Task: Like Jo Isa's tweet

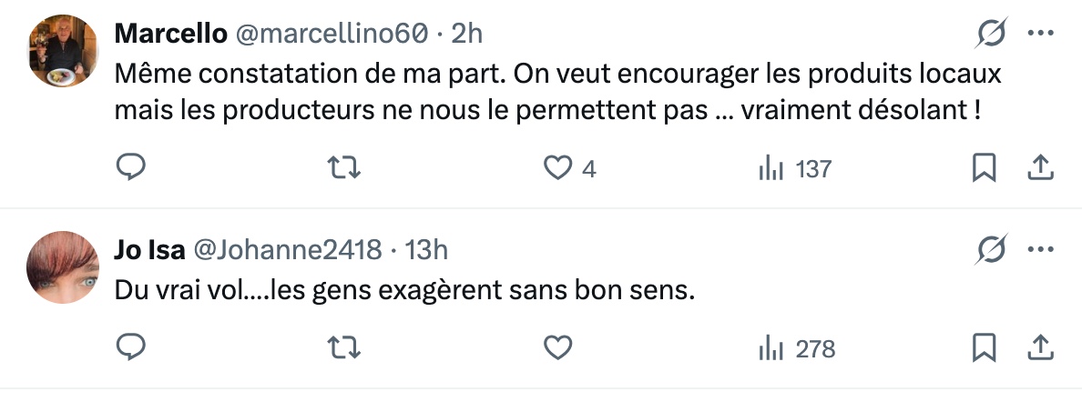Action: pyautogui.click(x=557, y=347)
